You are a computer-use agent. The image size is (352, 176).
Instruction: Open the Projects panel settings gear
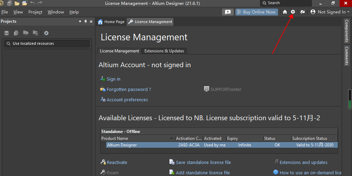pyautogui.click(x=46, y=33)
